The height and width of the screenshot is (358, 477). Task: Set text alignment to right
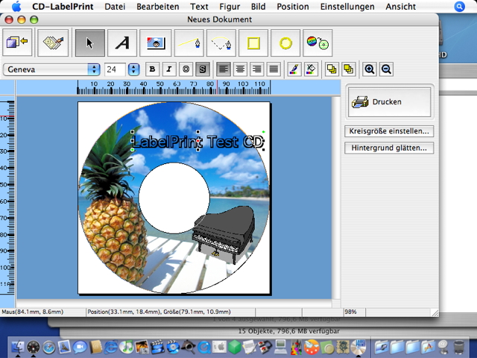257,69
